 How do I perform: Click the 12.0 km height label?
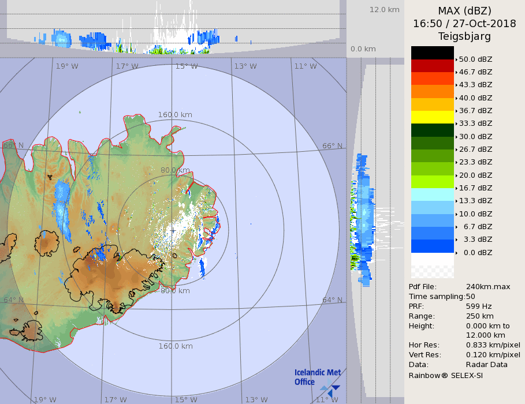385,10
